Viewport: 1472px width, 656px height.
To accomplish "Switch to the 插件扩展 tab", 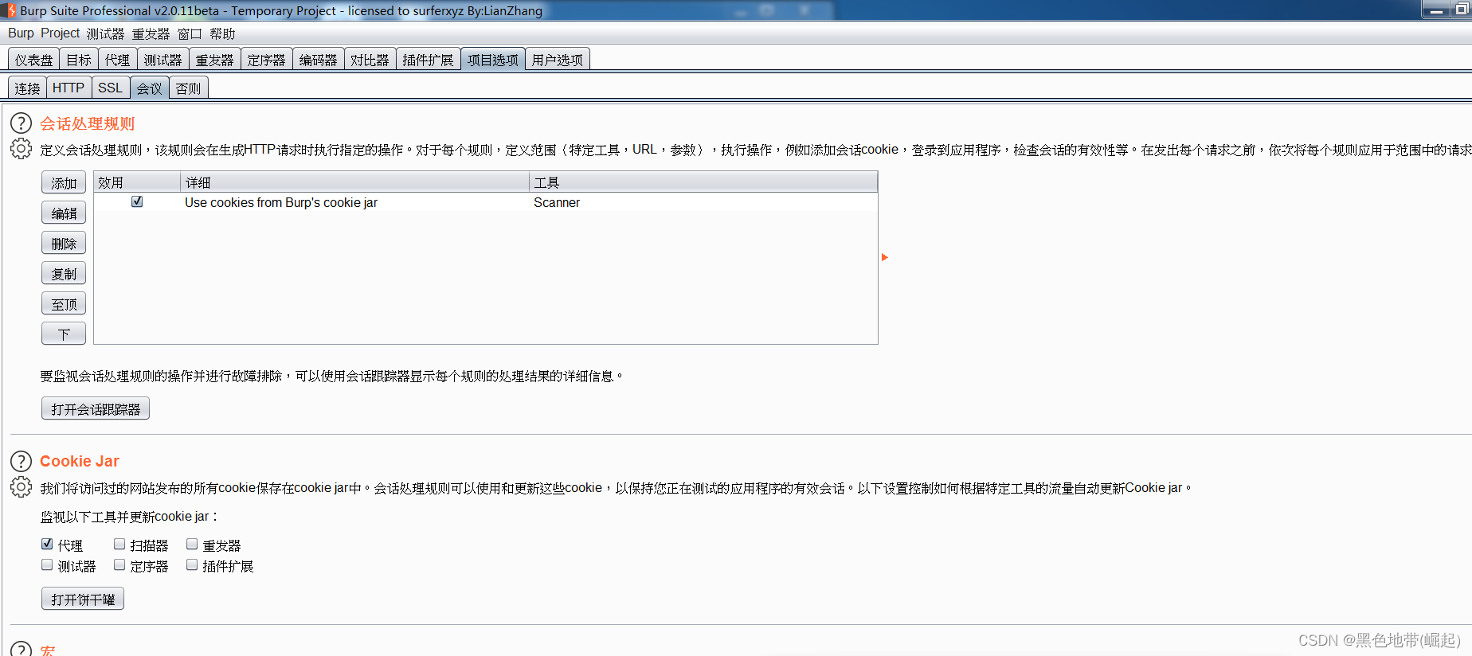I will click(x=428, y=60).
